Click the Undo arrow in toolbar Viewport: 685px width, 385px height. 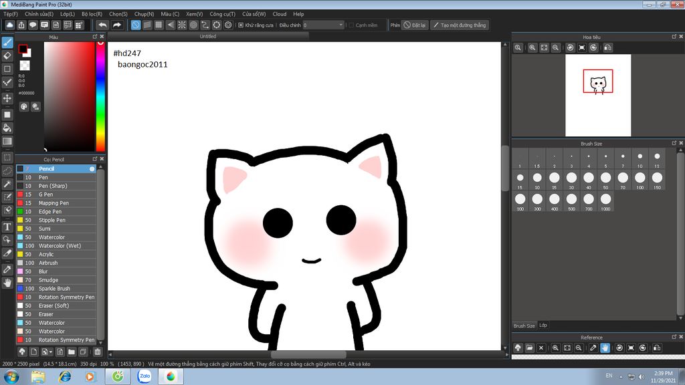pyautogui.click(x=102, y=25)
